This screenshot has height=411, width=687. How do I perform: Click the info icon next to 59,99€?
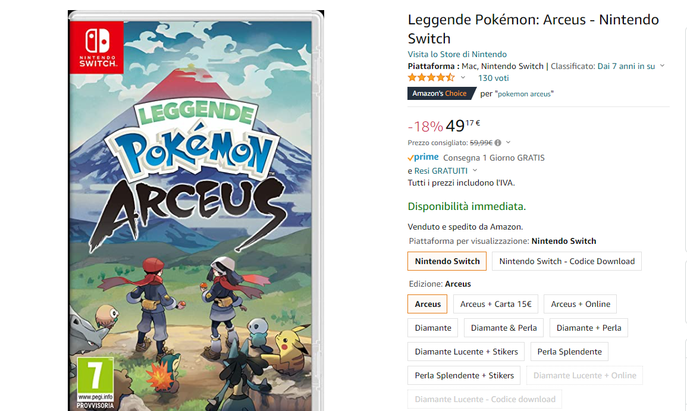(498, 143)
